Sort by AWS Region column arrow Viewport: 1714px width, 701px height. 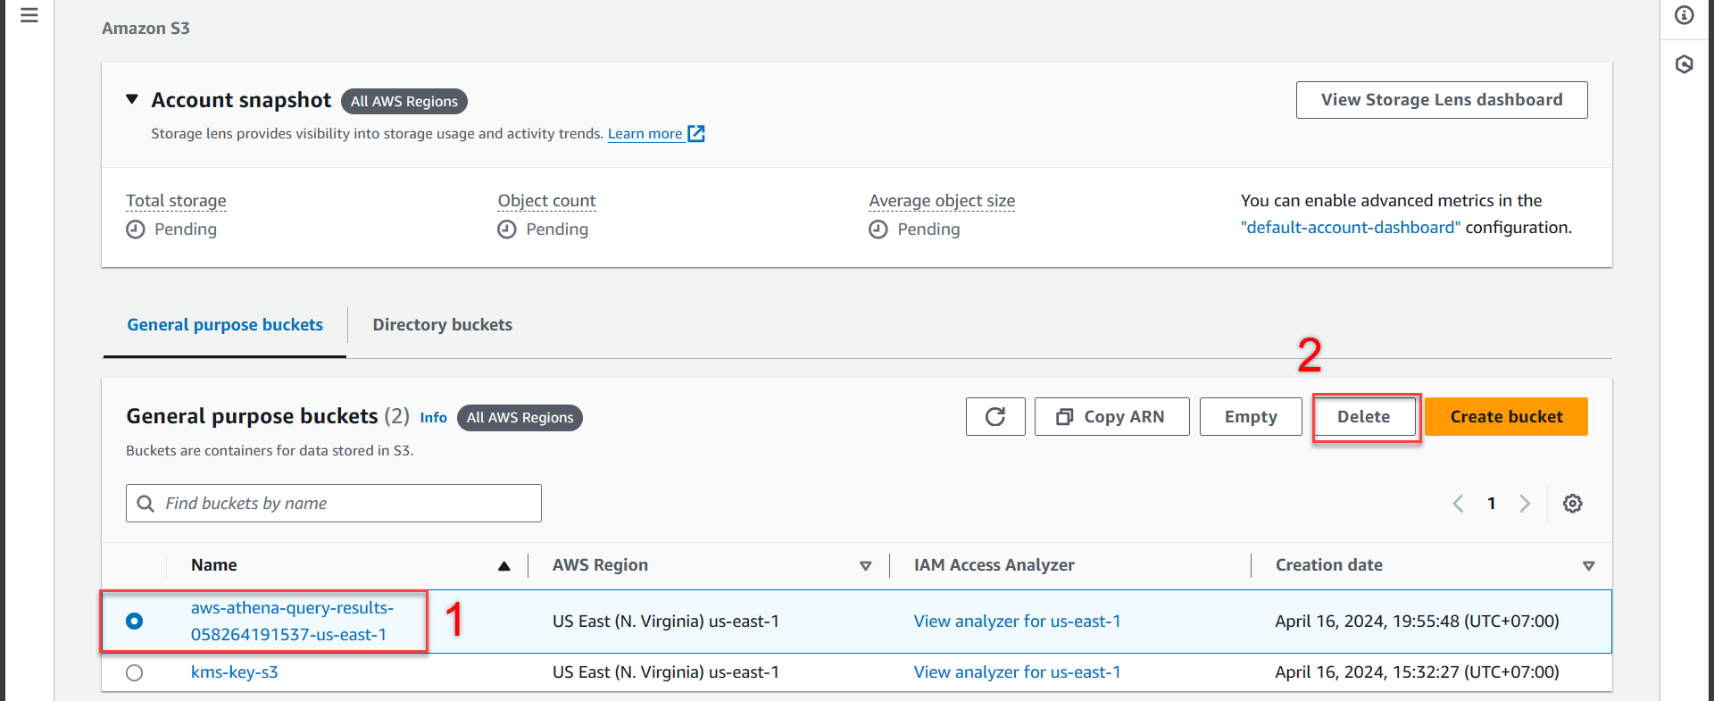[x=865, y=566]
